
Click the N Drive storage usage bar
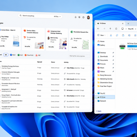point(132,46)
